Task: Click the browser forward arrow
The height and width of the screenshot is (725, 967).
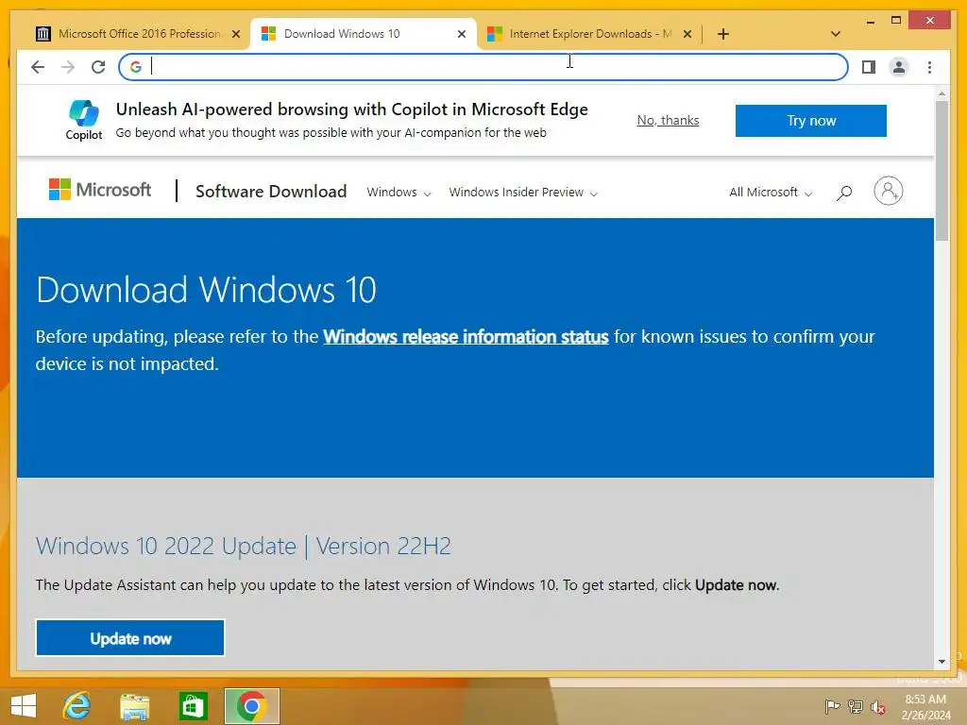Action: click(x=68, y=67)
